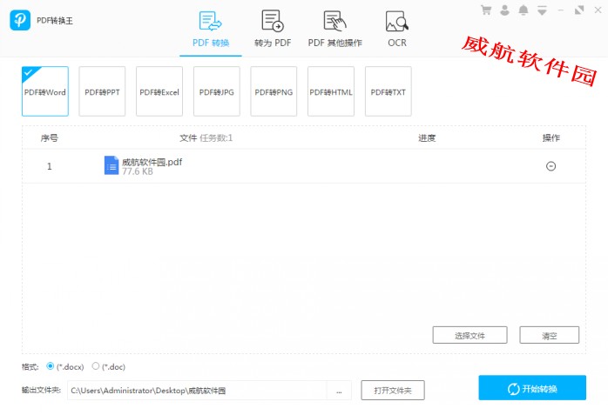Click the 77.6 KB file size text
608x415 pixels.
(138, 171)
